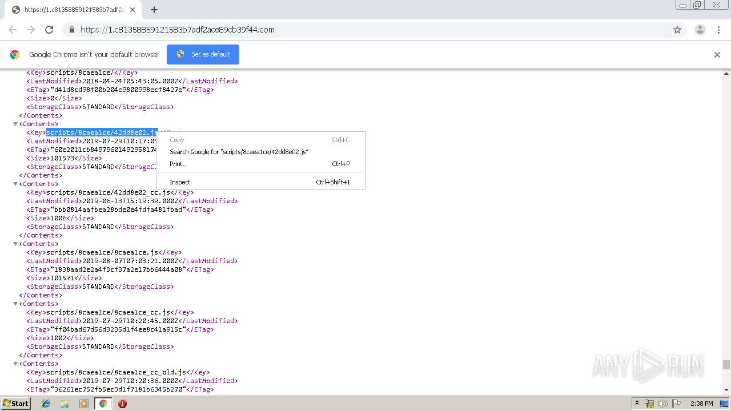The width and height of the screenshot is (731, 411).
Task: Collapse Contents node containing 8caea1ce_cc_old.js
Action: coord(15,364)
